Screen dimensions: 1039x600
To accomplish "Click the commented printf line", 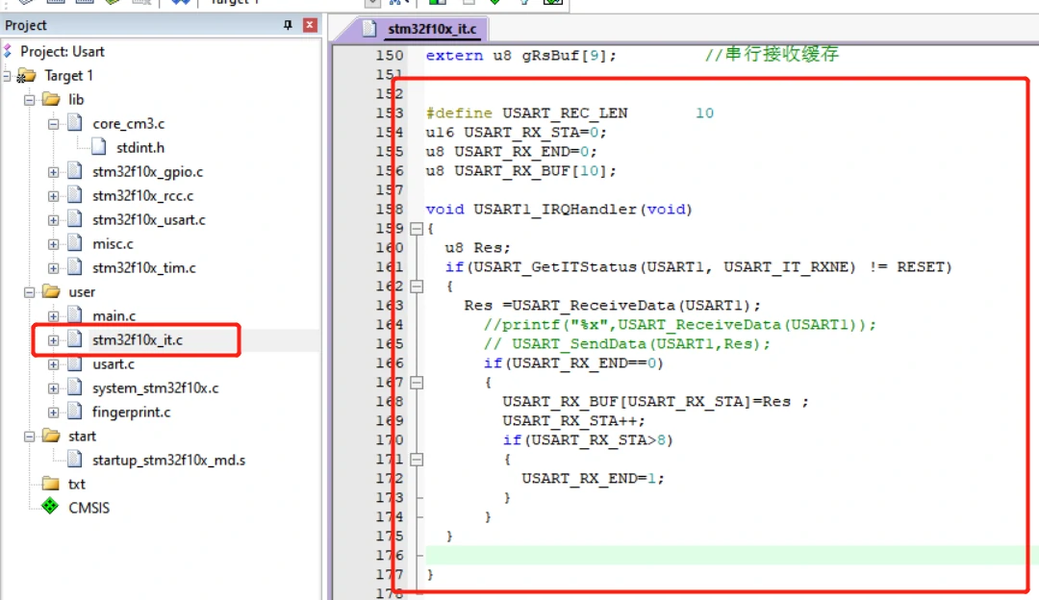I will pos(680,324).
